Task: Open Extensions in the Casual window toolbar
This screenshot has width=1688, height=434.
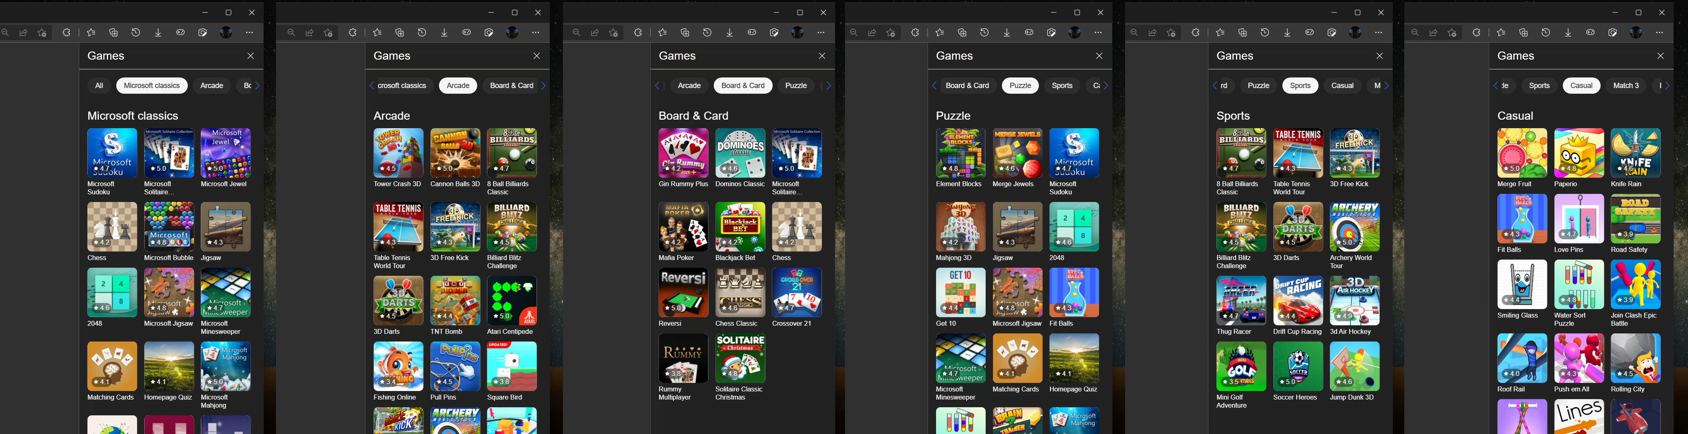Action: pos(1476,32)
